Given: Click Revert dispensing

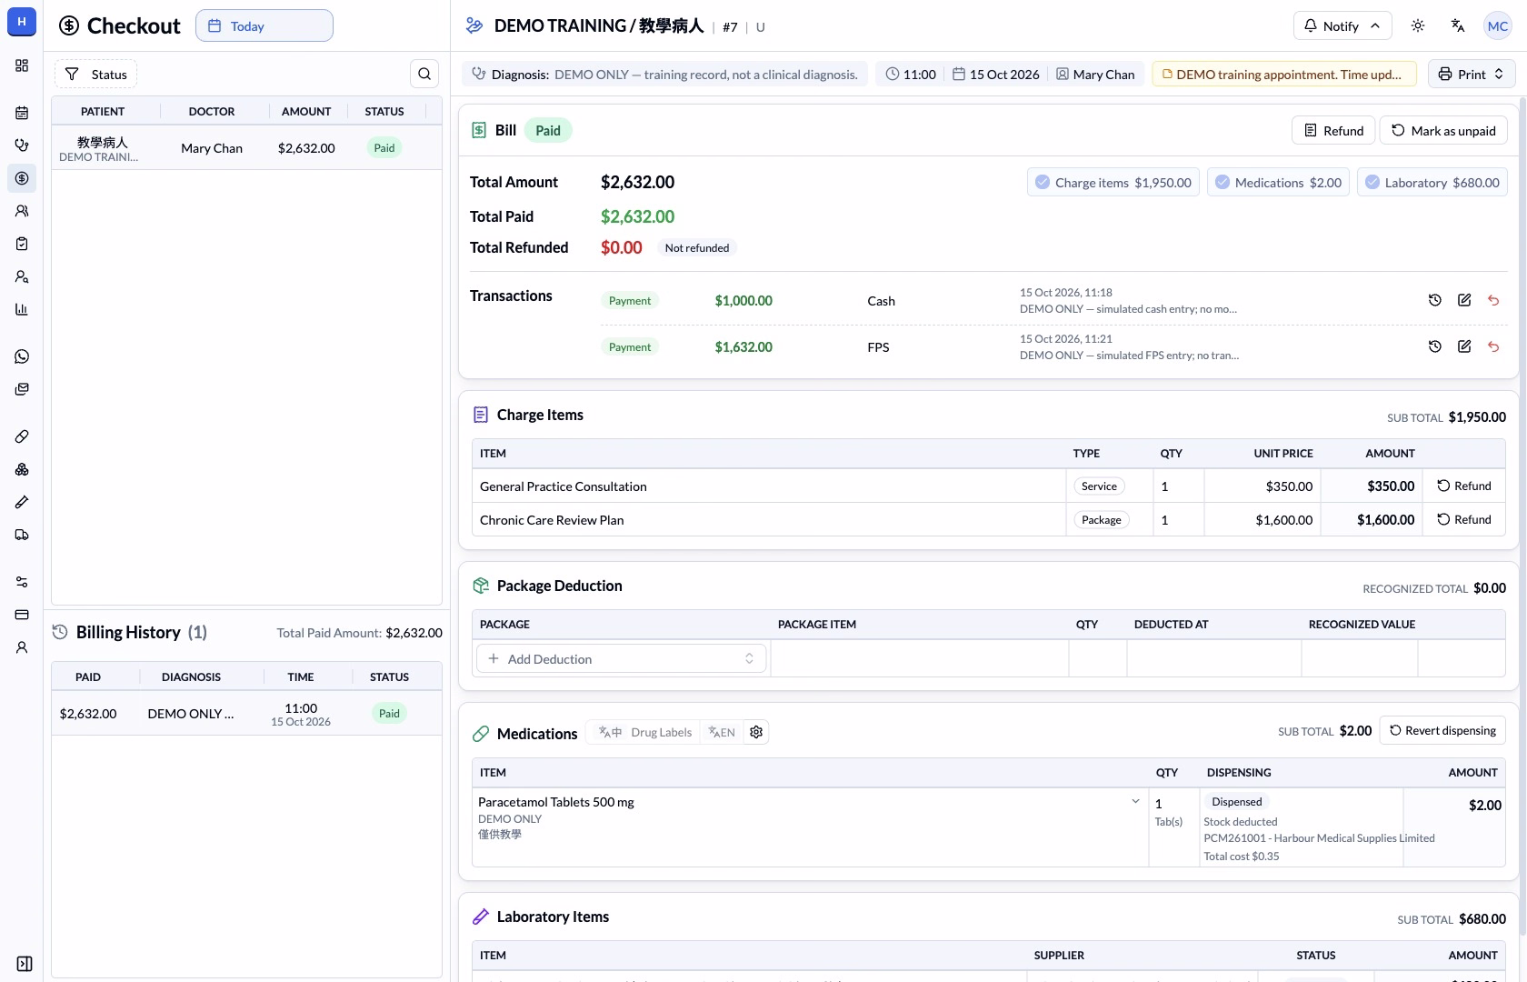Looking at the screenshot, I should [x=1442, y=730].
